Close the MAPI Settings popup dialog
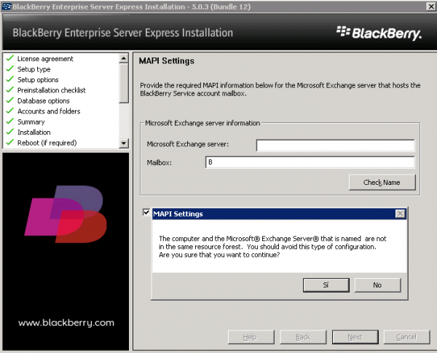The height and width of the screenshot is (353, 437). (400, 214)
